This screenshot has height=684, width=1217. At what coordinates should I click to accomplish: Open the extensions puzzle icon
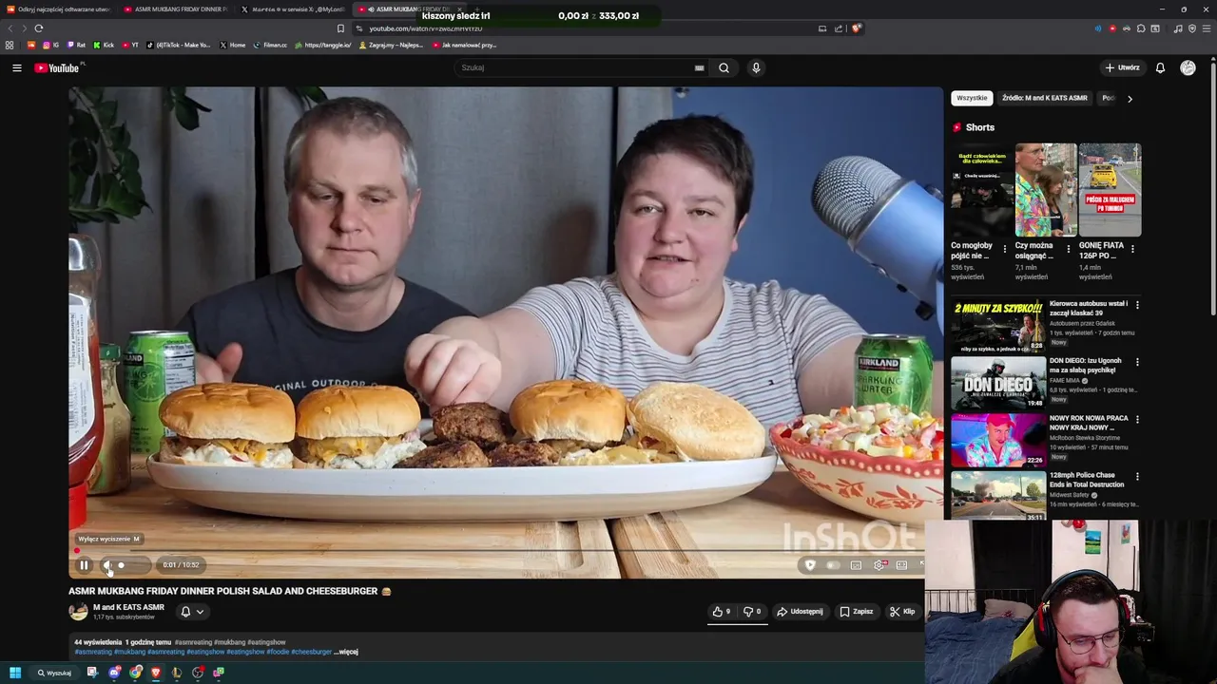[1141, 28]
